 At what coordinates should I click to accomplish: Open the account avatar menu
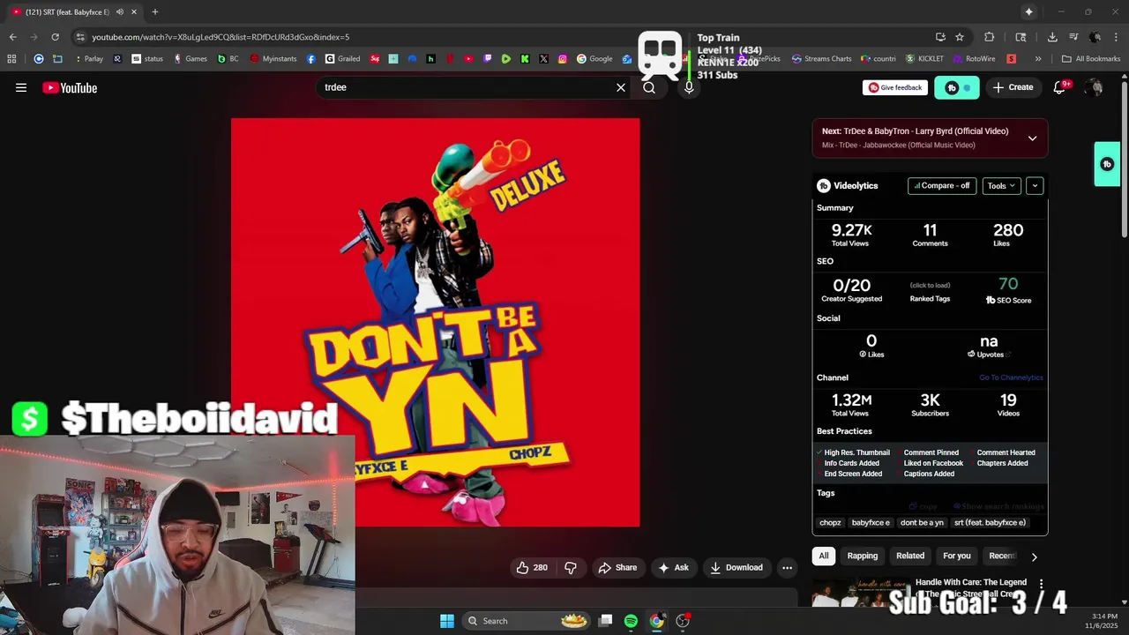[x=1095, y=87]
